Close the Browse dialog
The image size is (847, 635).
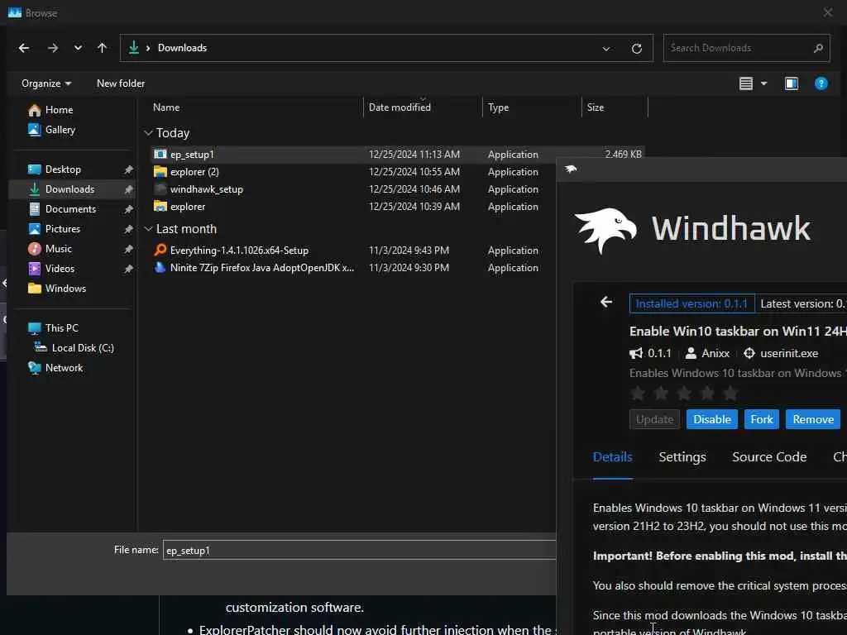[x=827, y=12]
